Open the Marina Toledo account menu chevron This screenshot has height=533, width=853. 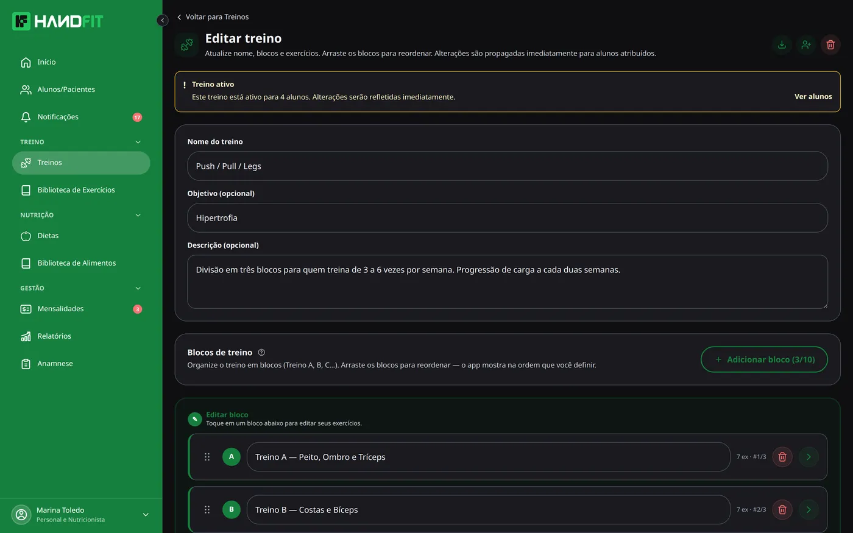146,515
